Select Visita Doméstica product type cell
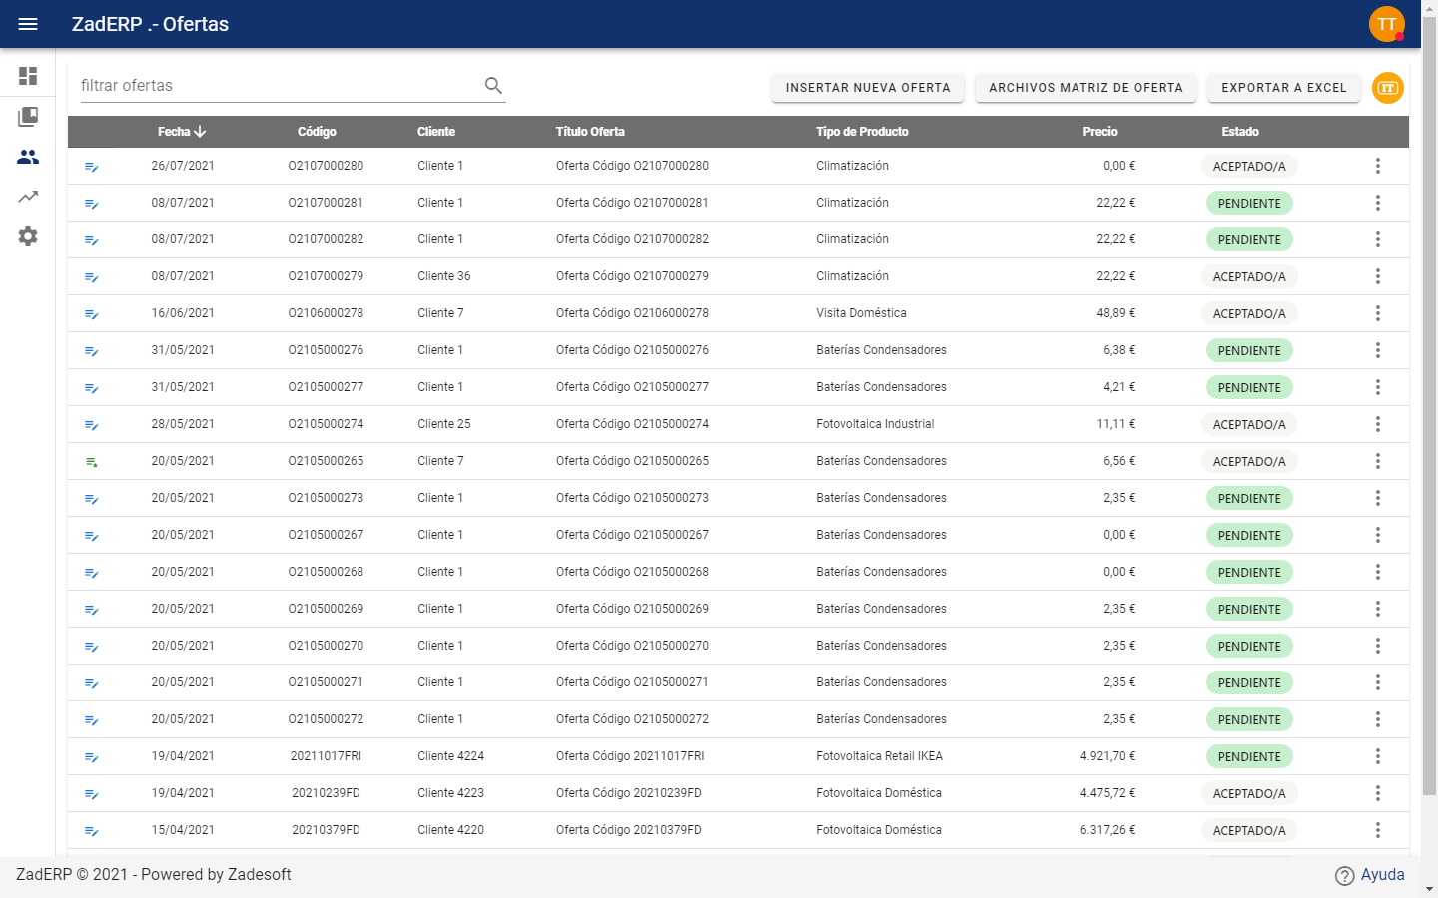The height and width of the screenshot is (898, 1438). pyautogui.click(x=861, y=313)
